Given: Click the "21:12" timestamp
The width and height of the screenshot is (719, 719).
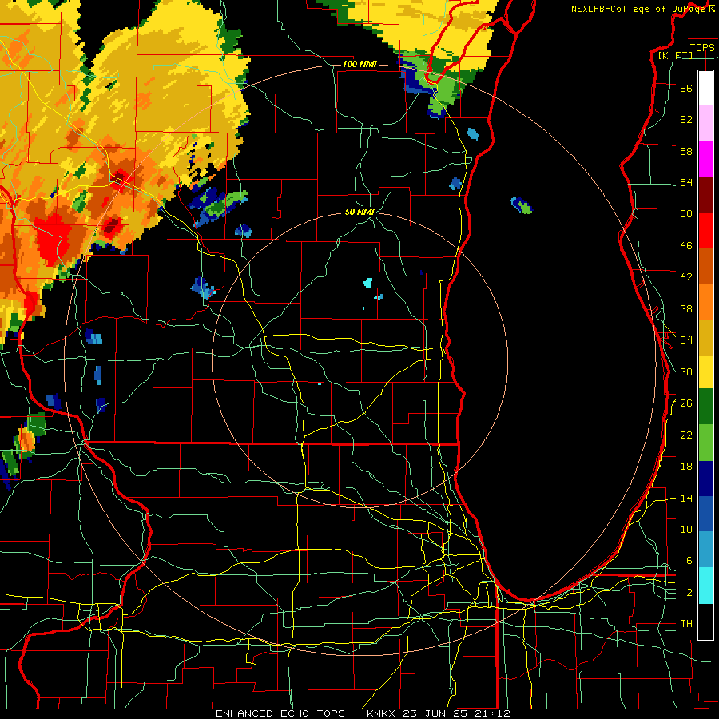Looking at the screenshot, I should point(494,713).
